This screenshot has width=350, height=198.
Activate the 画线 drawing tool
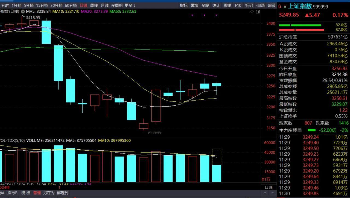coord(227,5)
